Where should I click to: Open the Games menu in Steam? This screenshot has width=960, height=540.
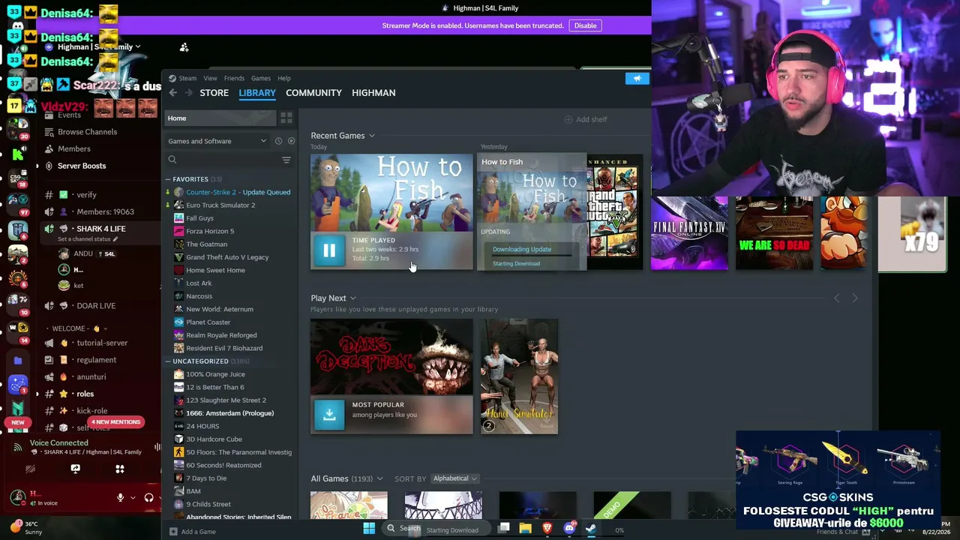[x=261, y=78]
